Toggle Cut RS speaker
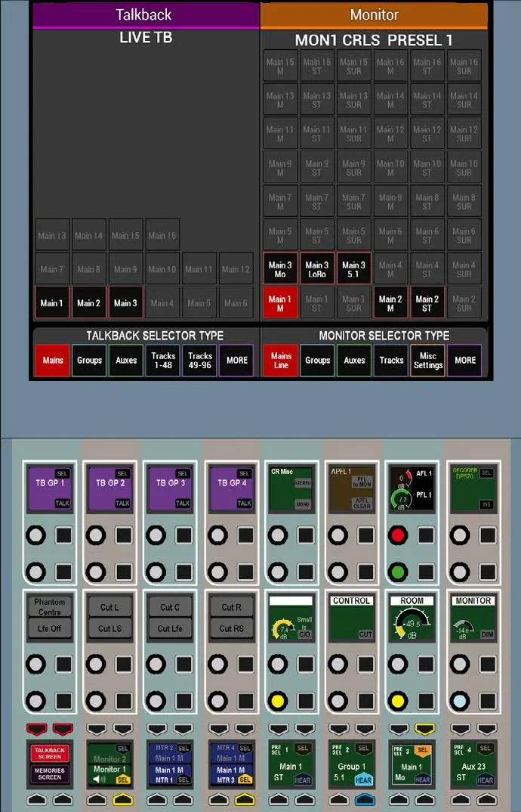Viewport: 521px width, 812px height. point(231,628)
